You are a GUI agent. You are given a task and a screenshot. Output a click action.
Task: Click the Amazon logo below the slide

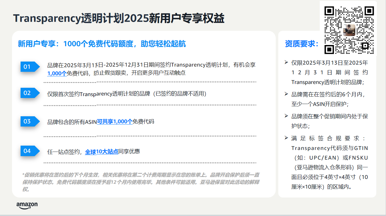pyautogui.click(x=27, y=205)
